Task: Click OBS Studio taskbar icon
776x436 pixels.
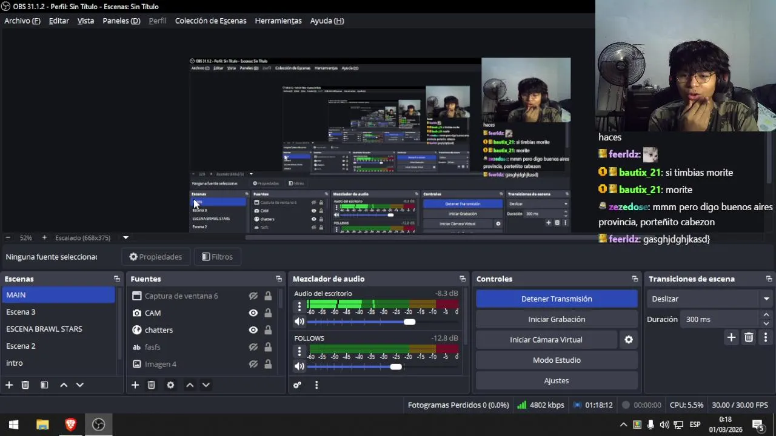Action: click(x=98, y=424)
